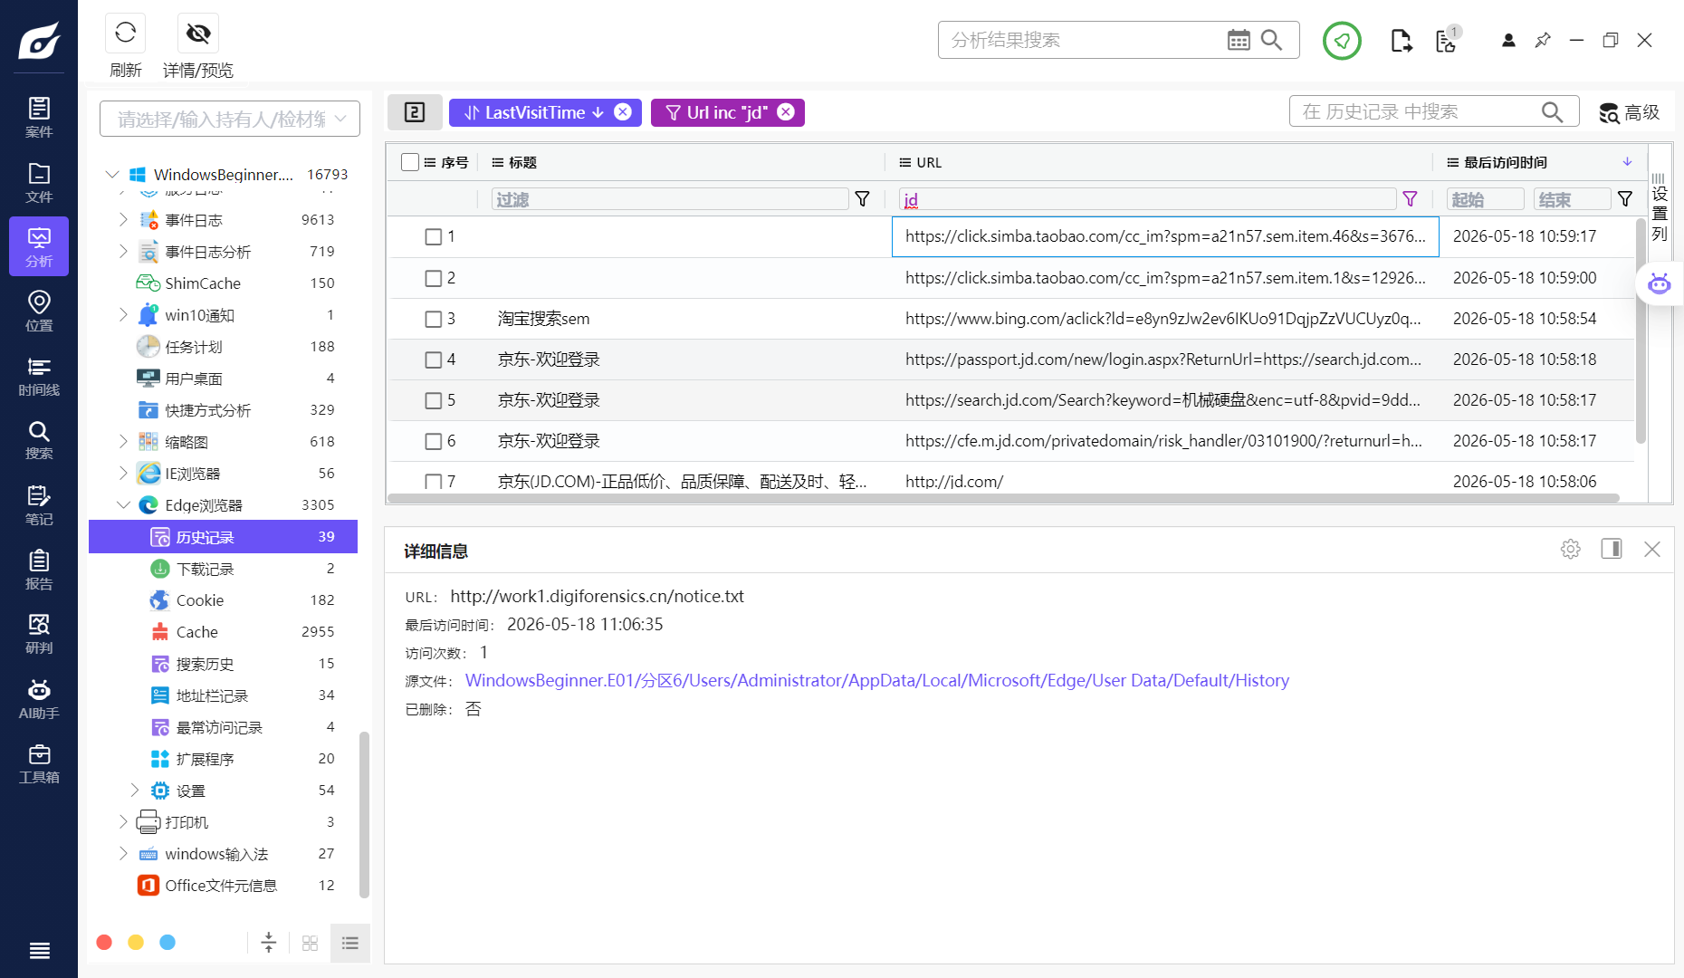1684x978 pixels.
Task: Click the 设置列 column settings button
Action: [x=1659, y=208]
